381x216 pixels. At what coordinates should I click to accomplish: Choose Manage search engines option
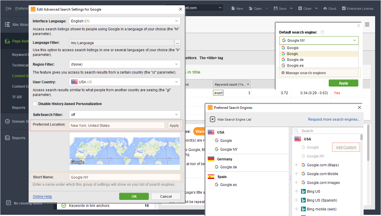point(319,73)
